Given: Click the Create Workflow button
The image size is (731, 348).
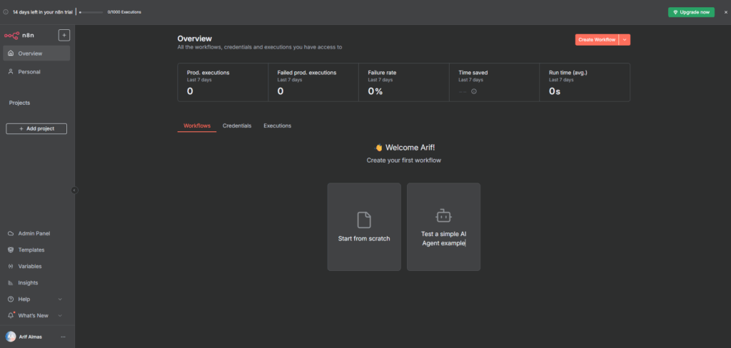Looking at the screenshot, I should 597,40.
